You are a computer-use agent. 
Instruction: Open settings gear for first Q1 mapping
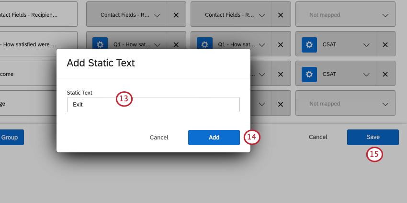pyautogui.click(x=100, y=44)
